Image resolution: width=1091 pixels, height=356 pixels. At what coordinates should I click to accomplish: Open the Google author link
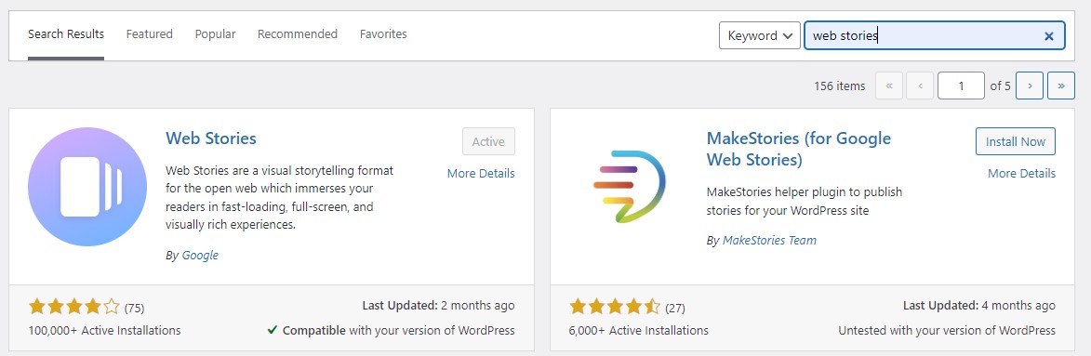(200, 256)
